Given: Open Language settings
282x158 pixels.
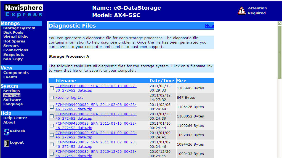Looking at the screenshot, I should [x=13, y=104].
